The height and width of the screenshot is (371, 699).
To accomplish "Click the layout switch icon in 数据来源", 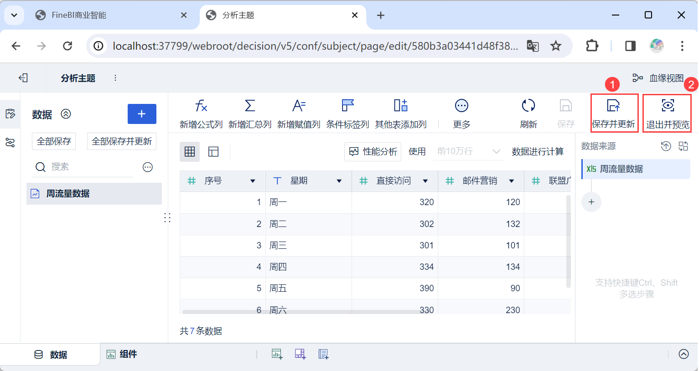I will point(683,146).
